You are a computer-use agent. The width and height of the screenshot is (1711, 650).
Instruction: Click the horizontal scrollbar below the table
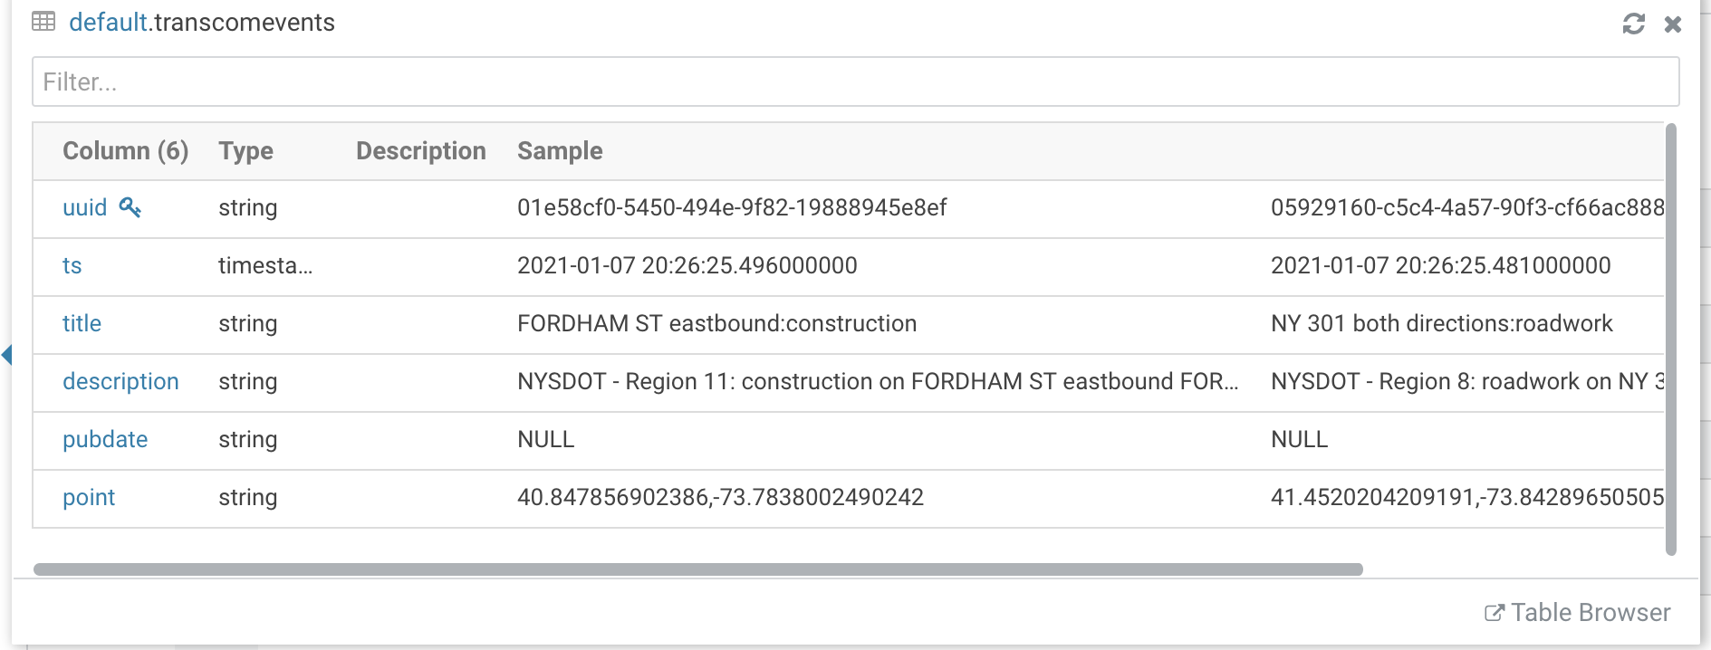(697, 569)
